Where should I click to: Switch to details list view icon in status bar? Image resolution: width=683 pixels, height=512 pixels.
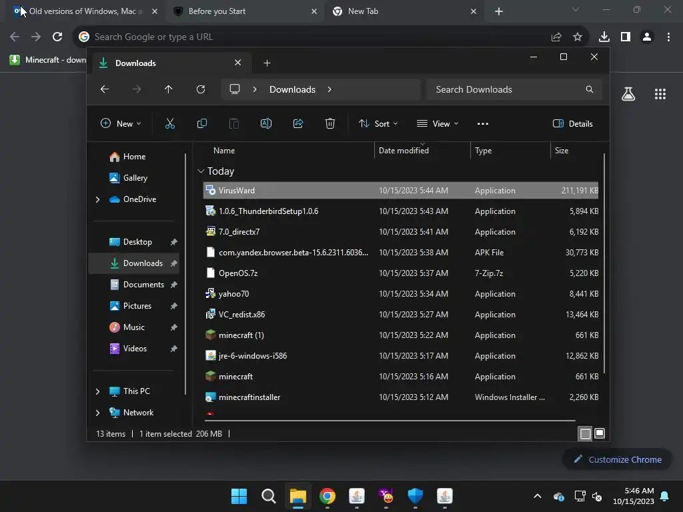point(585,433)
